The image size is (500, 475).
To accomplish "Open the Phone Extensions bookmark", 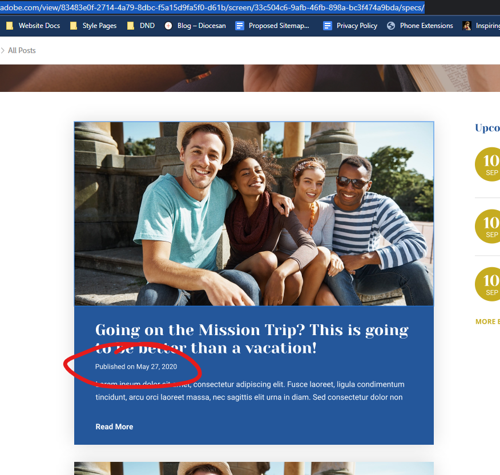I will pyautogui.click(x=420, y=26).
